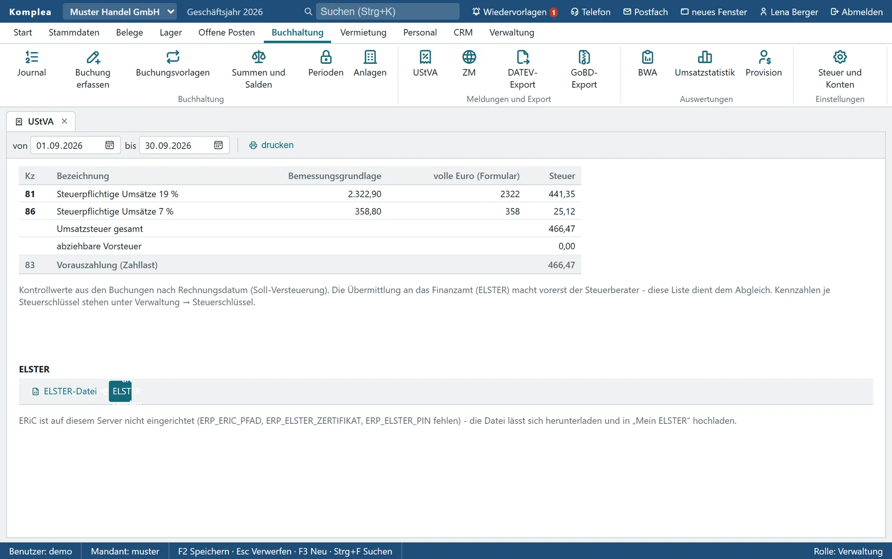The width and height of the screenshot is (892, 559).
Task: Click the bis date field 30.09.2026
Action: pos(184,145)
